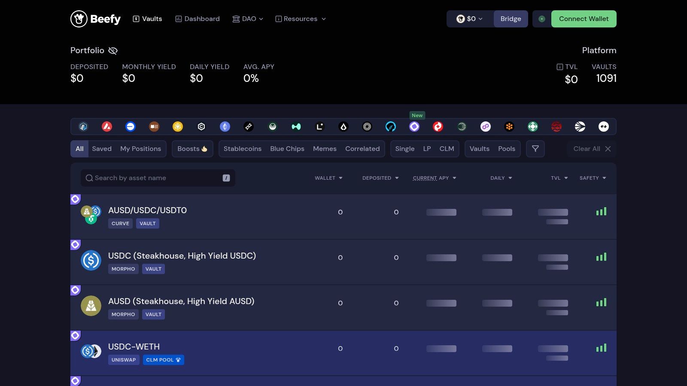Click the Connect Wallet button
The width and height of the screenshot is (687, 386).
pos(584,19)
